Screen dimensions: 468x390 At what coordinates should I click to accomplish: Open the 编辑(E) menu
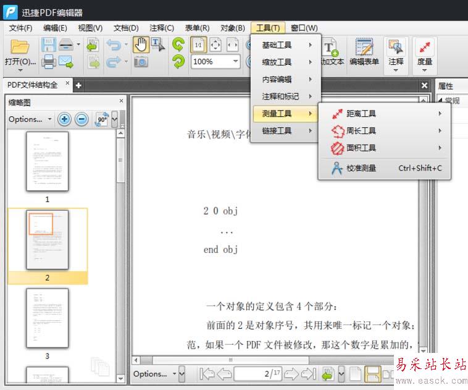[55, 28]
